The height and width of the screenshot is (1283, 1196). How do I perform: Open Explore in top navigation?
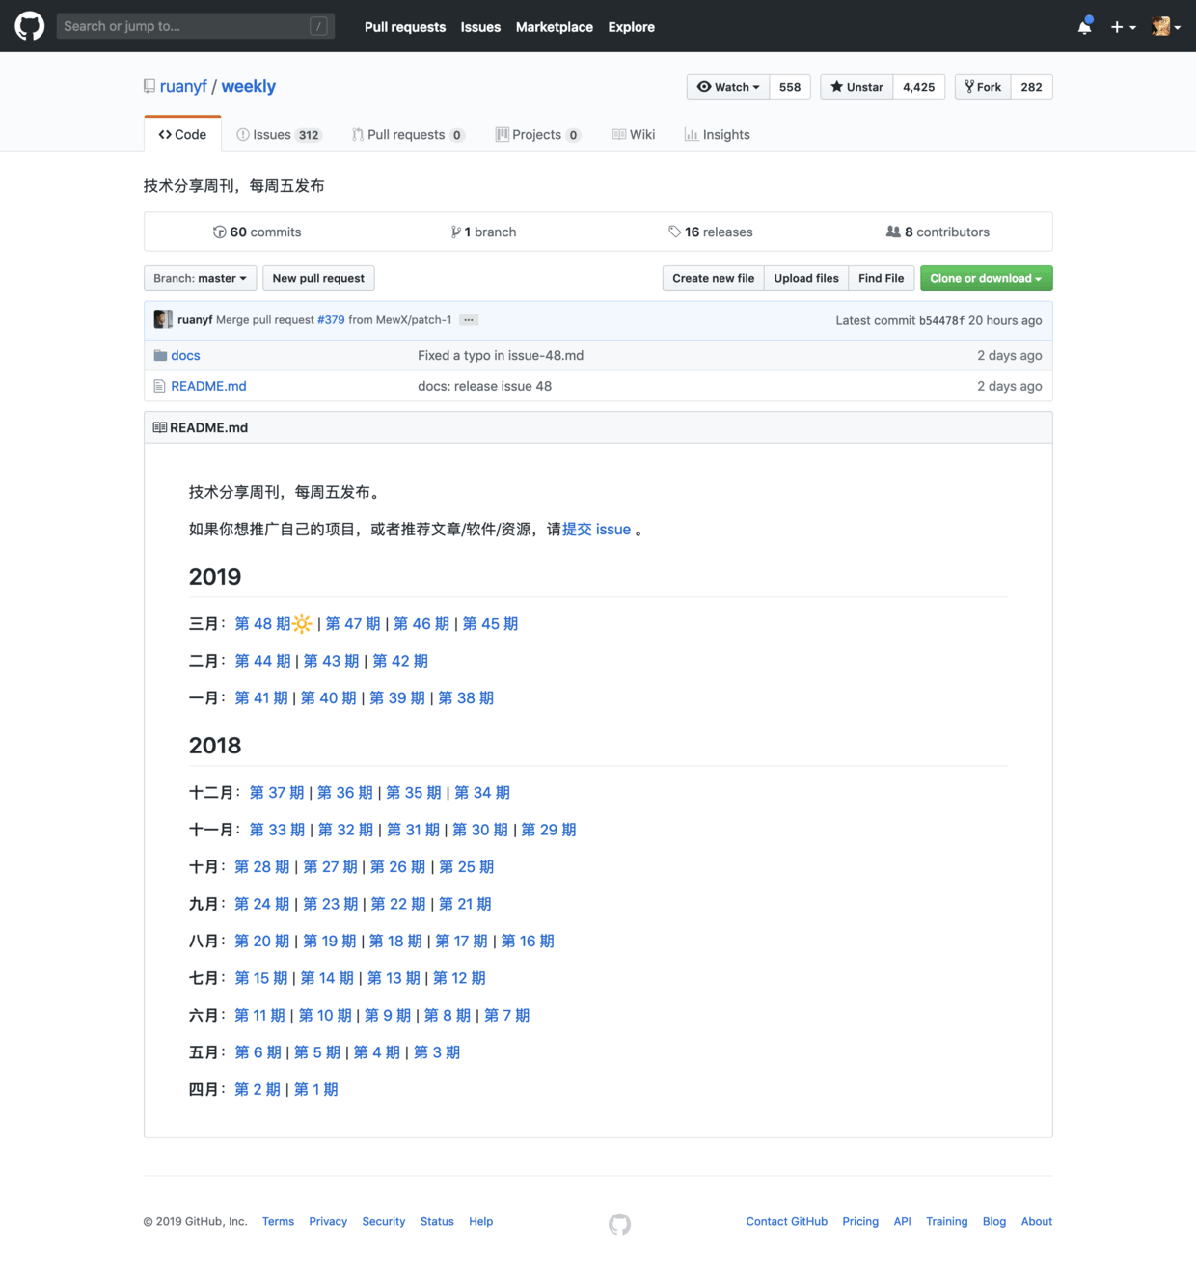click(x=632, y=27)
